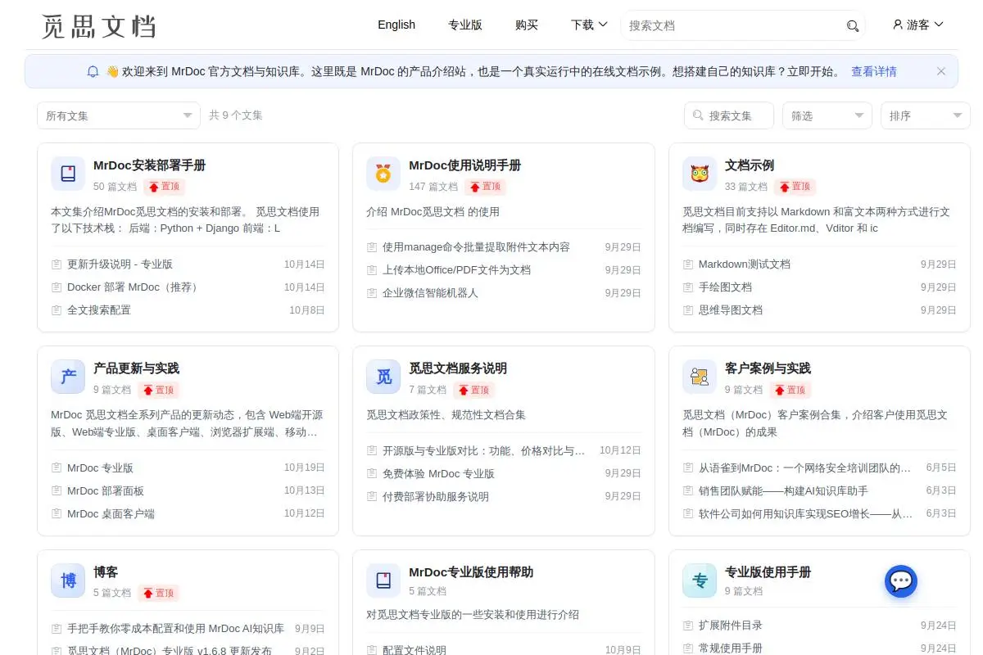The height and width of the screenshot is (655, 983).
Task: Open the MrDoc安装部署手册 title link
Action: pos(149,165)
